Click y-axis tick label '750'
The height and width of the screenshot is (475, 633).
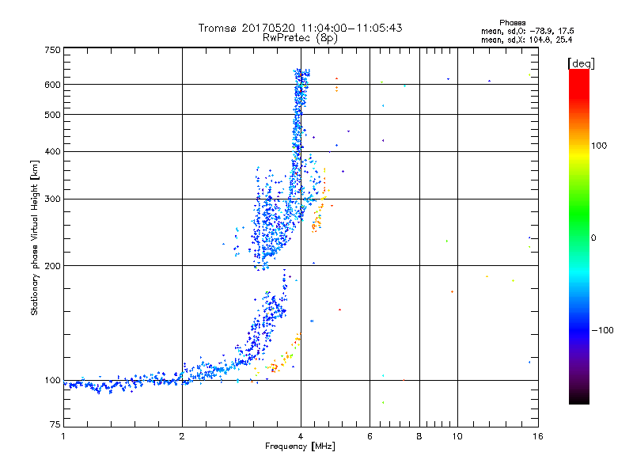[52, 50]
